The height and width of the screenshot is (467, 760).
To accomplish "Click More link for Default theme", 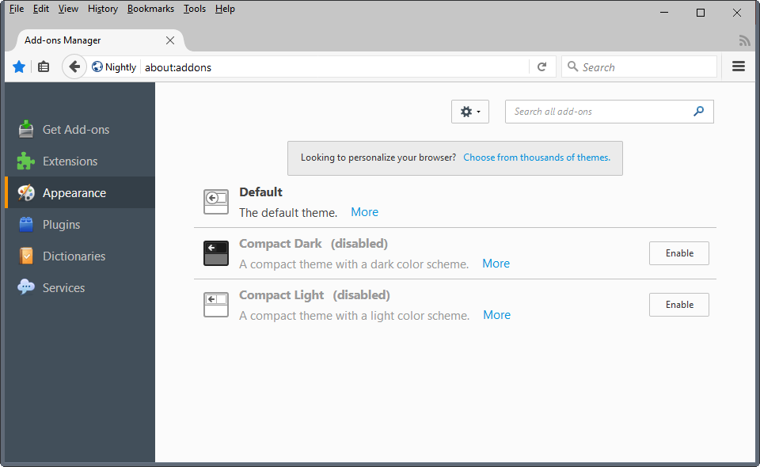I will coord(364,212).
